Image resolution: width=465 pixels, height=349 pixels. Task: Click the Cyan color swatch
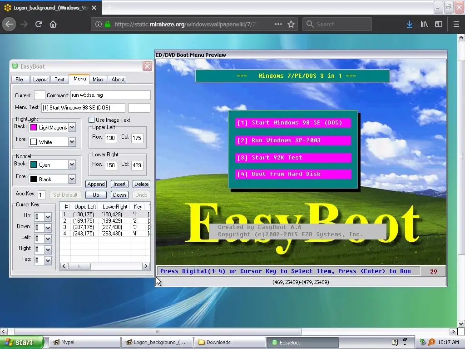[34, 165]
